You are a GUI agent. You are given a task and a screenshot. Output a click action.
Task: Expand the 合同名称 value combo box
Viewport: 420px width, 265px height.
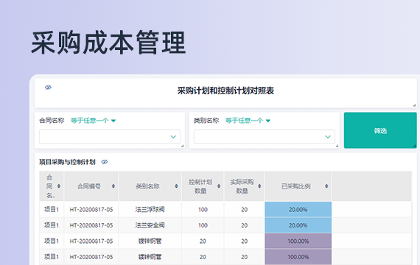coord(110,137)
